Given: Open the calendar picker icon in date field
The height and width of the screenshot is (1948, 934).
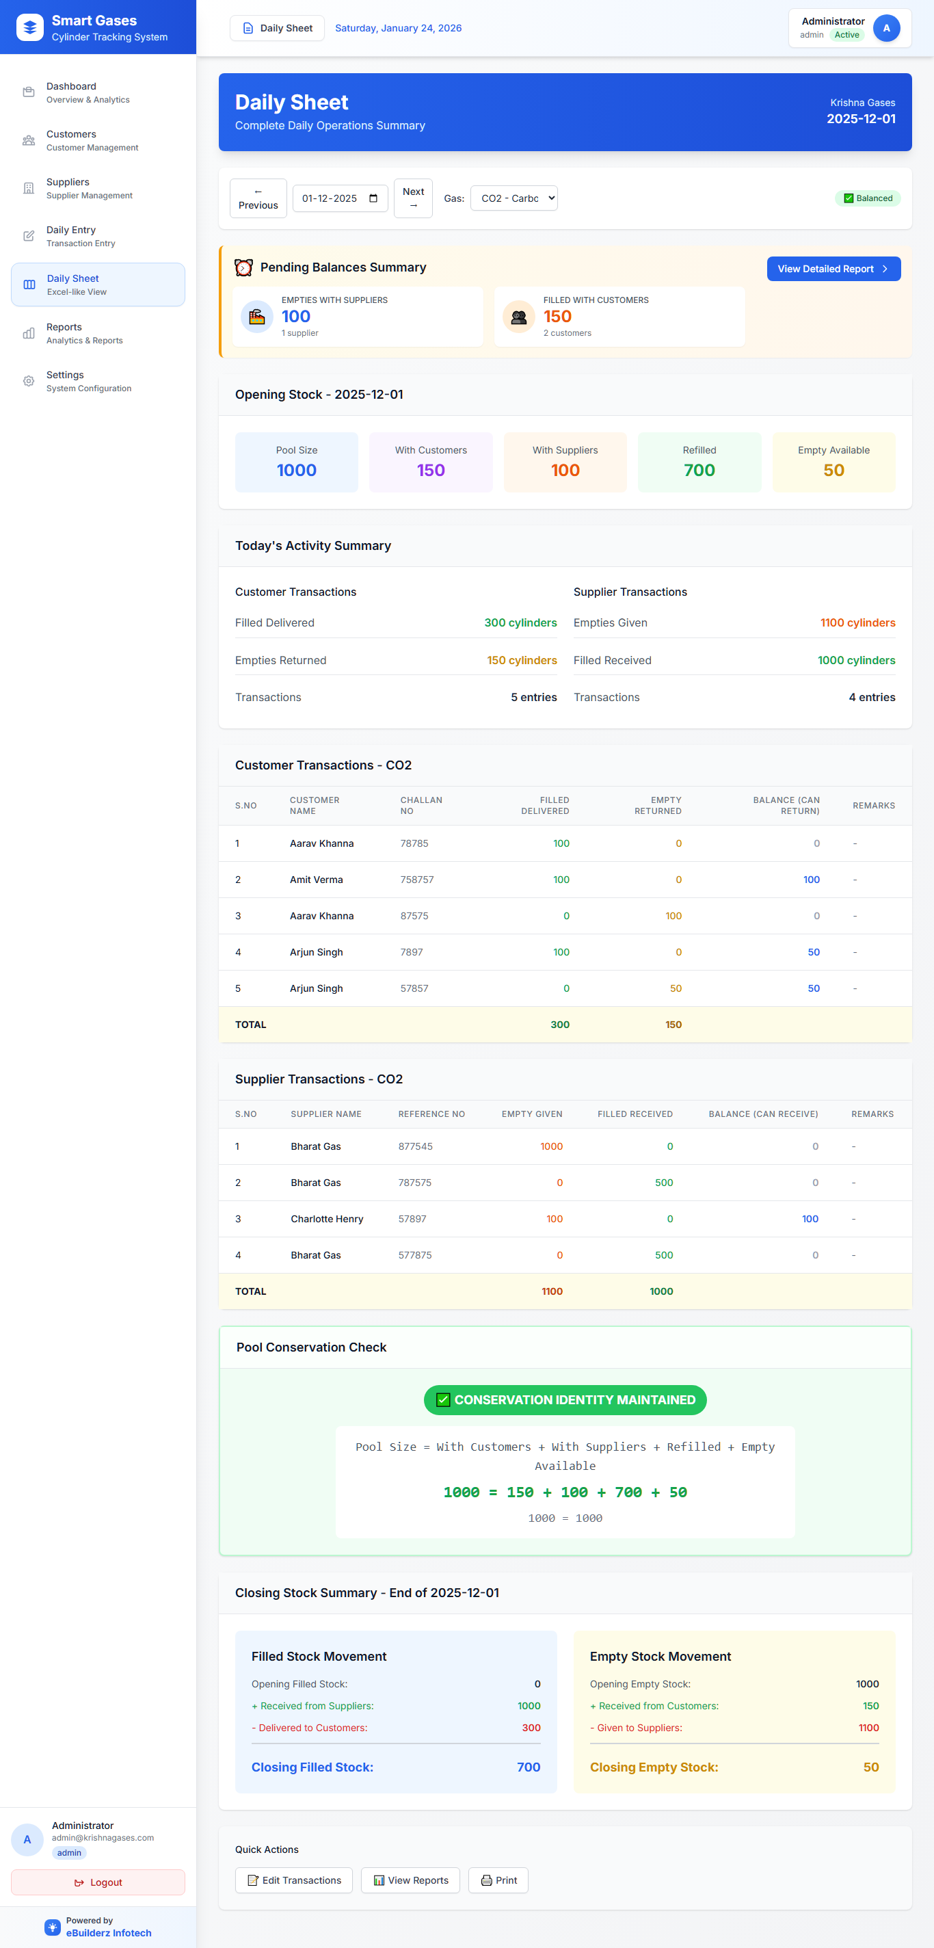Looking at the screenshot, I should pyautogui.click(x=373, y=198).
